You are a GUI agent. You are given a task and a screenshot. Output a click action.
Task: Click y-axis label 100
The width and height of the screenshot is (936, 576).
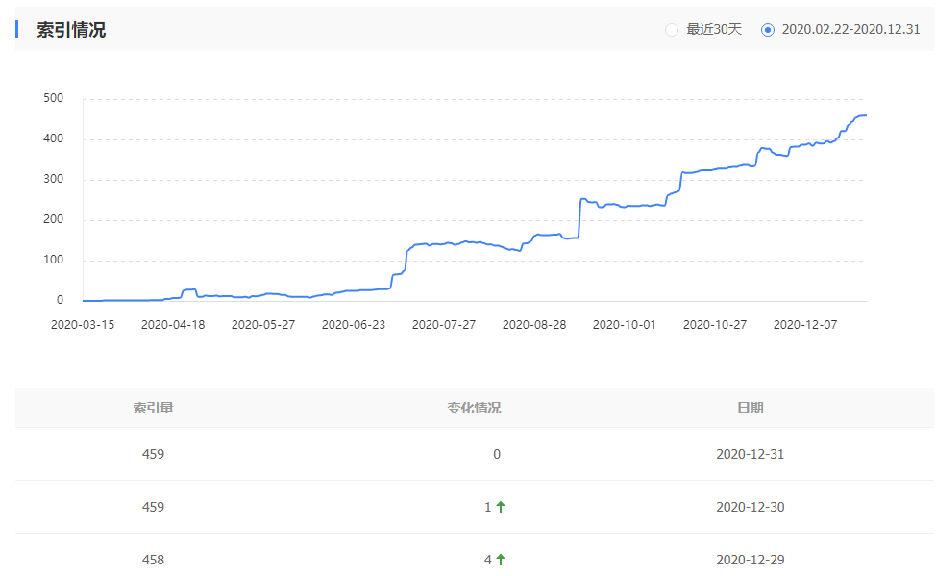[x=53, y=260]
